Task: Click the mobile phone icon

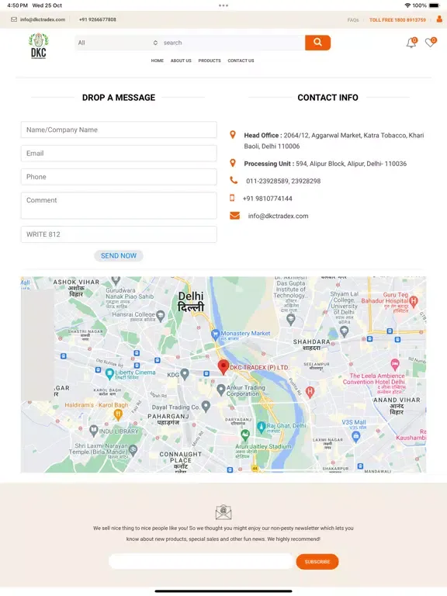Action: point(232,198)
